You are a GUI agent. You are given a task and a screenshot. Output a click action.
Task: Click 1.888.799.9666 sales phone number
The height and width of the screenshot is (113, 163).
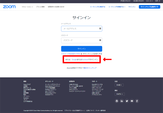coord(74,84)
